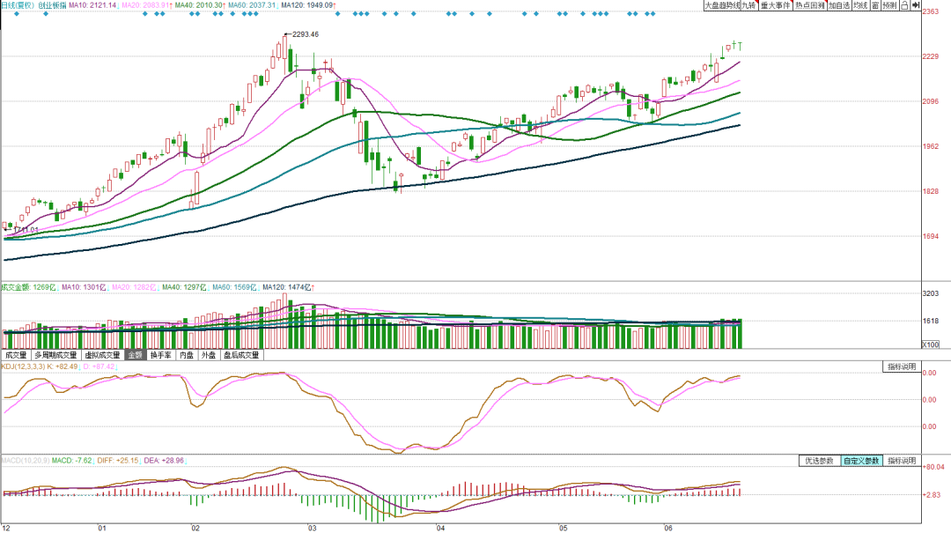Click the +2.83 MACD axis label
951x533 pixels.
(932, 495)
